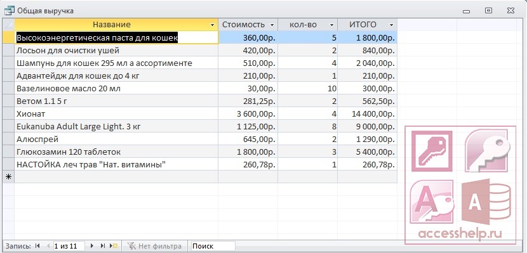Click cell Высокоэнергетическая паста для кошек

[116, 37]
